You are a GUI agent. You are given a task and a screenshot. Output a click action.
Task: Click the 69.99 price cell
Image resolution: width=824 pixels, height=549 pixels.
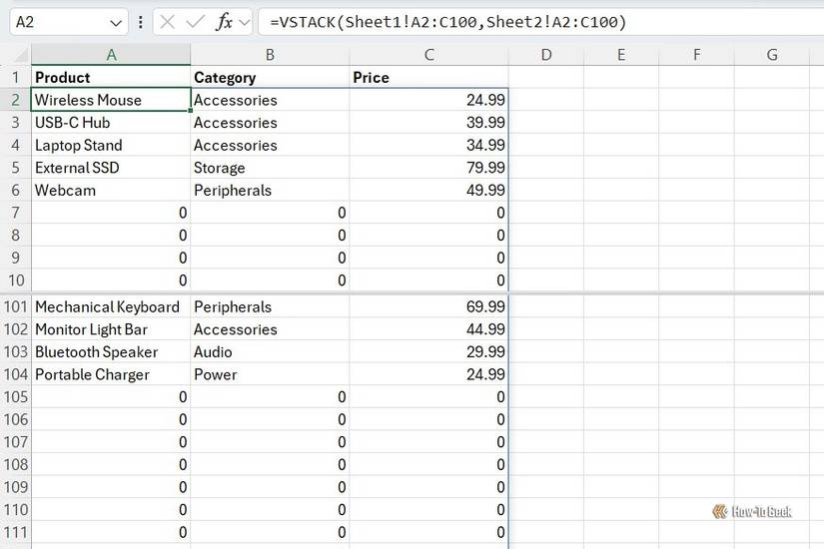(428, 306)
